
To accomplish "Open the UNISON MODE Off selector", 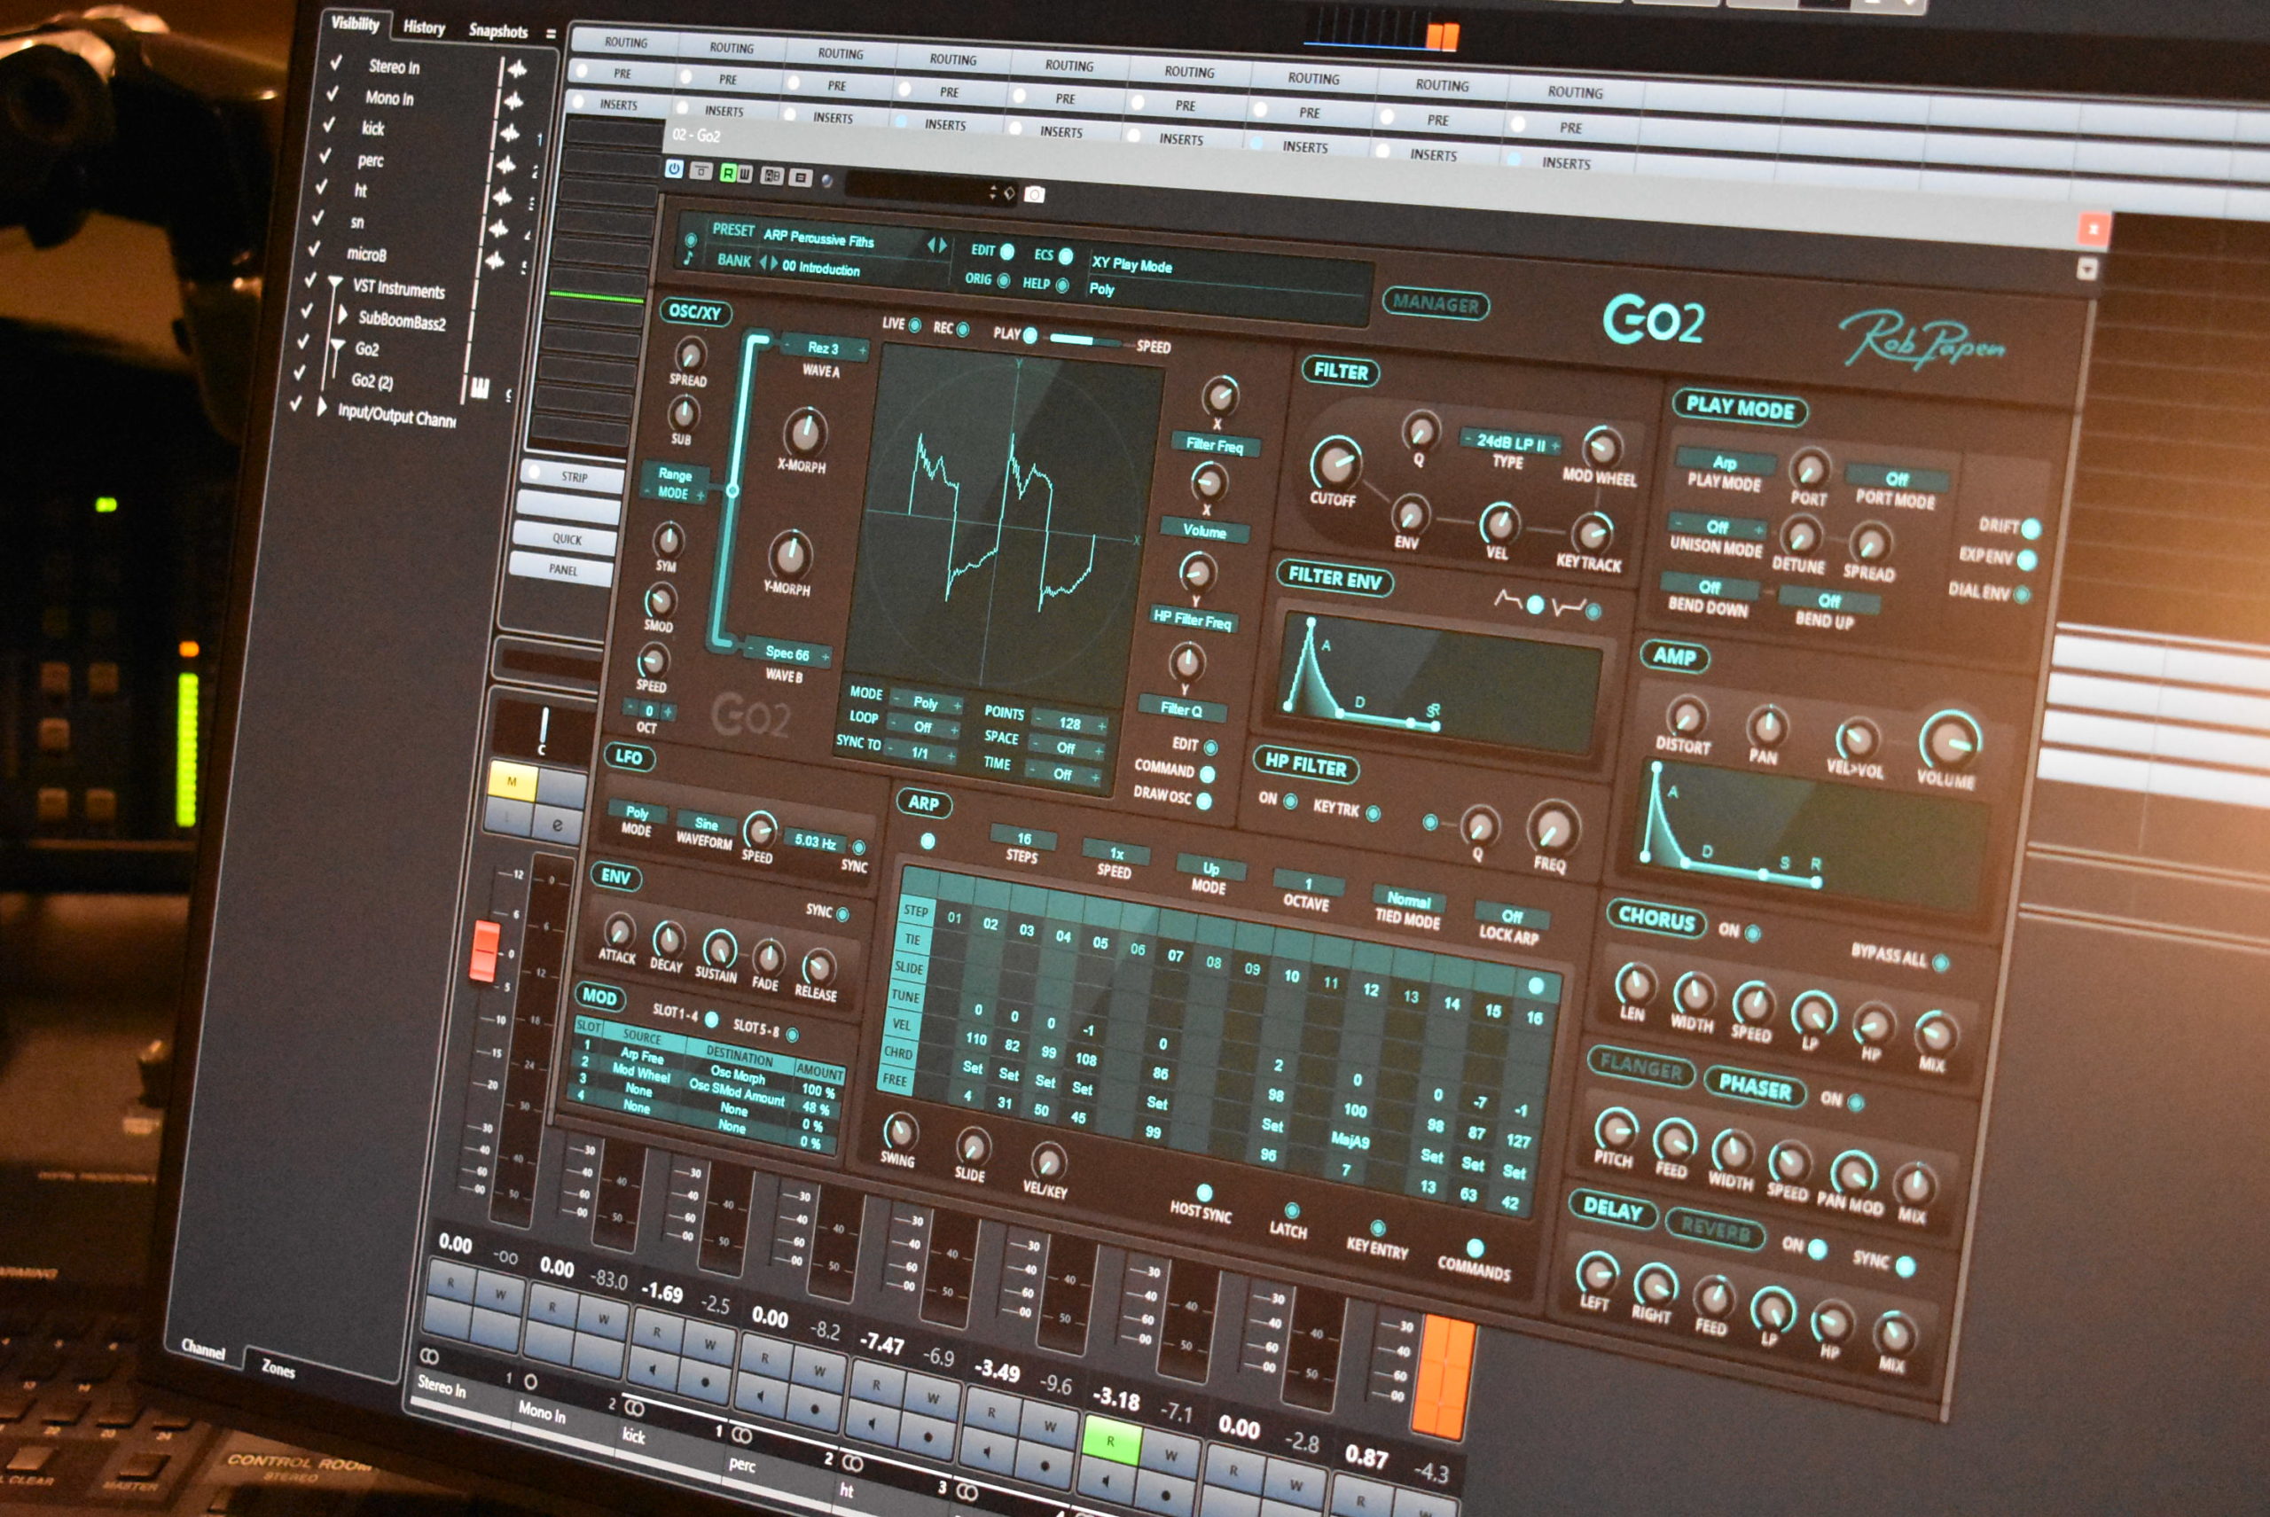I will 1718,528.
